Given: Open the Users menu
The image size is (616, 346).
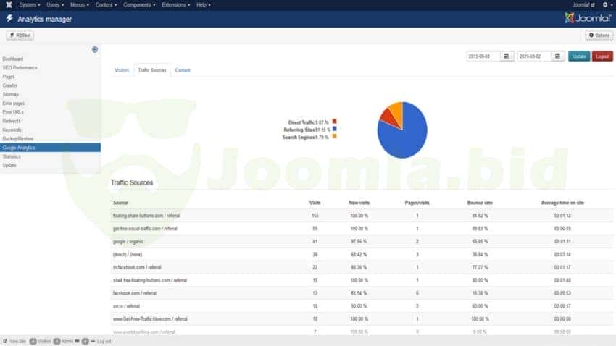Looking at the screenshot, I should click(x=55, y=5).
